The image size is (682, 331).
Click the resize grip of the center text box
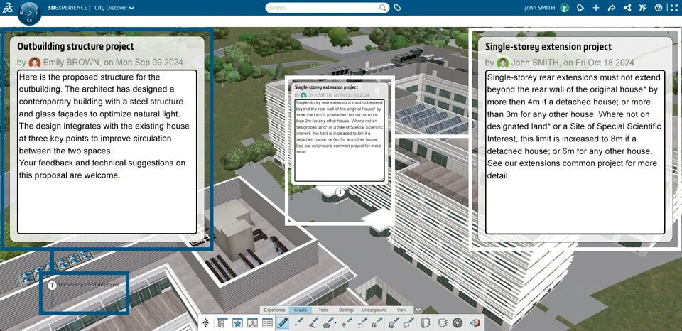point(383,179)
